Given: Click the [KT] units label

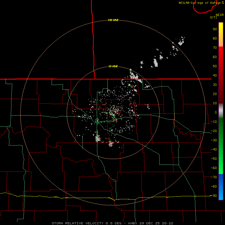Looking at the screenshot, I should pyautogui.click(x=213, y=17).
